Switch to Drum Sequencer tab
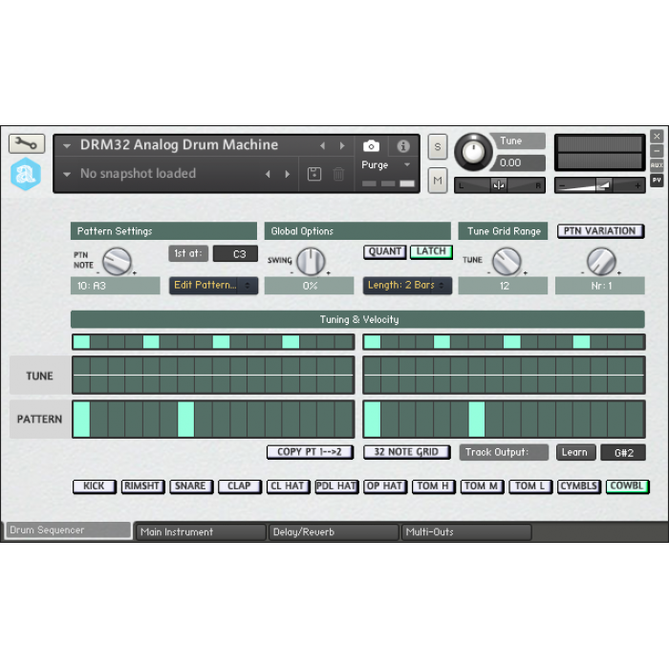Image resolution: width=669 pixels, height=669 pixels. click(x=68, y=530)
